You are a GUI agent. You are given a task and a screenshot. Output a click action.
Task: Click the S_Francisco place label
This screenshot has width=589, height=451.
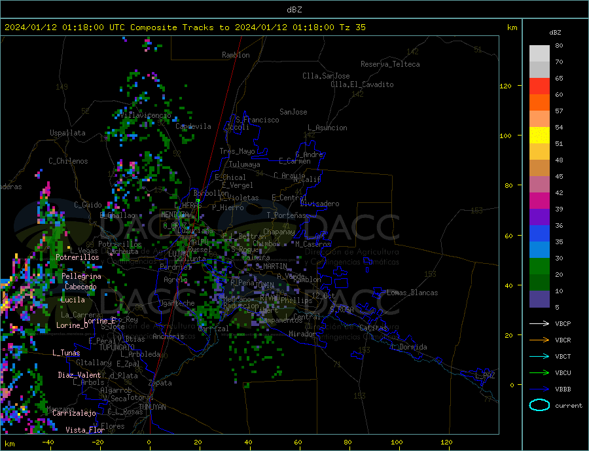click(x=258, y=120)
